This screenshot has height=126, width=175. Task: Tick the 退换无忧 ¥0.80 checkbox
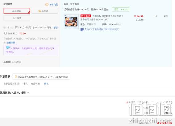6,33
